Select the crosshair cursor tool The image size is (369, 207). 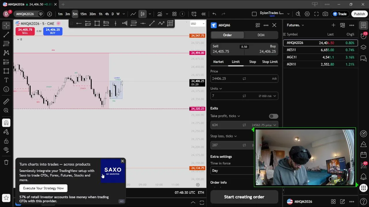6,25
